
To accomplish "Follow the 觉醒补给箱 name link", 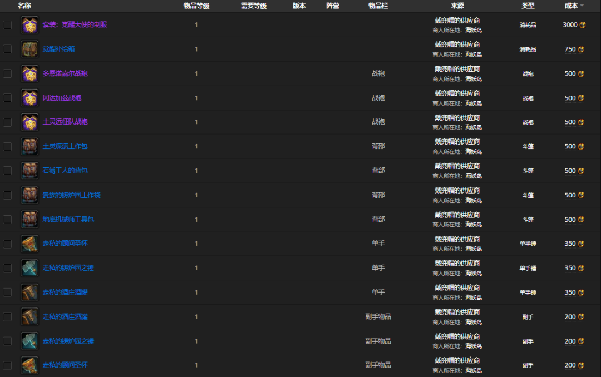I will coord(58,49).
